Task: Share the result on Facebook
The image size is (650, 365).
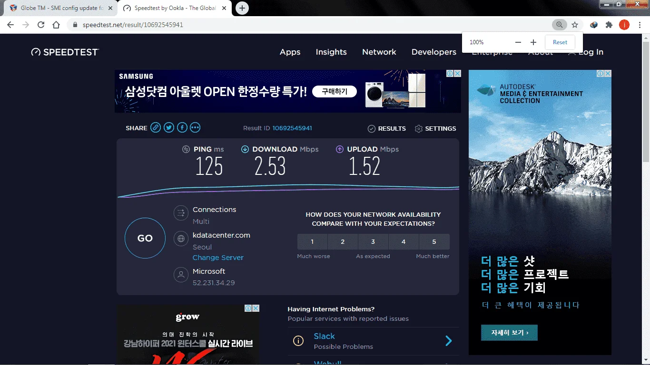Action: [x=182, y=127]
